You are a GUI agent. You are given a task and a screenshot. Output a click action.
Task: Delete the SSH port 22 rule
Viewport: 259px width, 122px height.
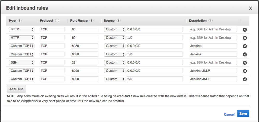(x=245, y=63)
